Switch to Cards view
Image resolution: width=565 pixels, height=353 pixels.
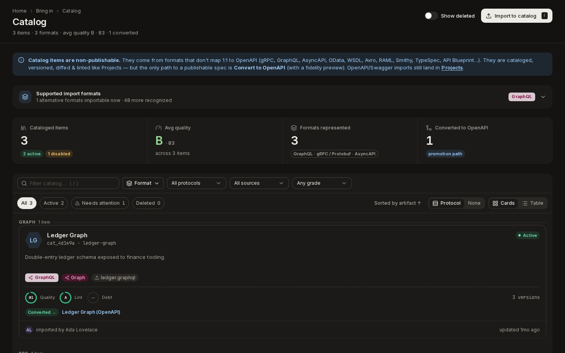click(x=503, y=203)
